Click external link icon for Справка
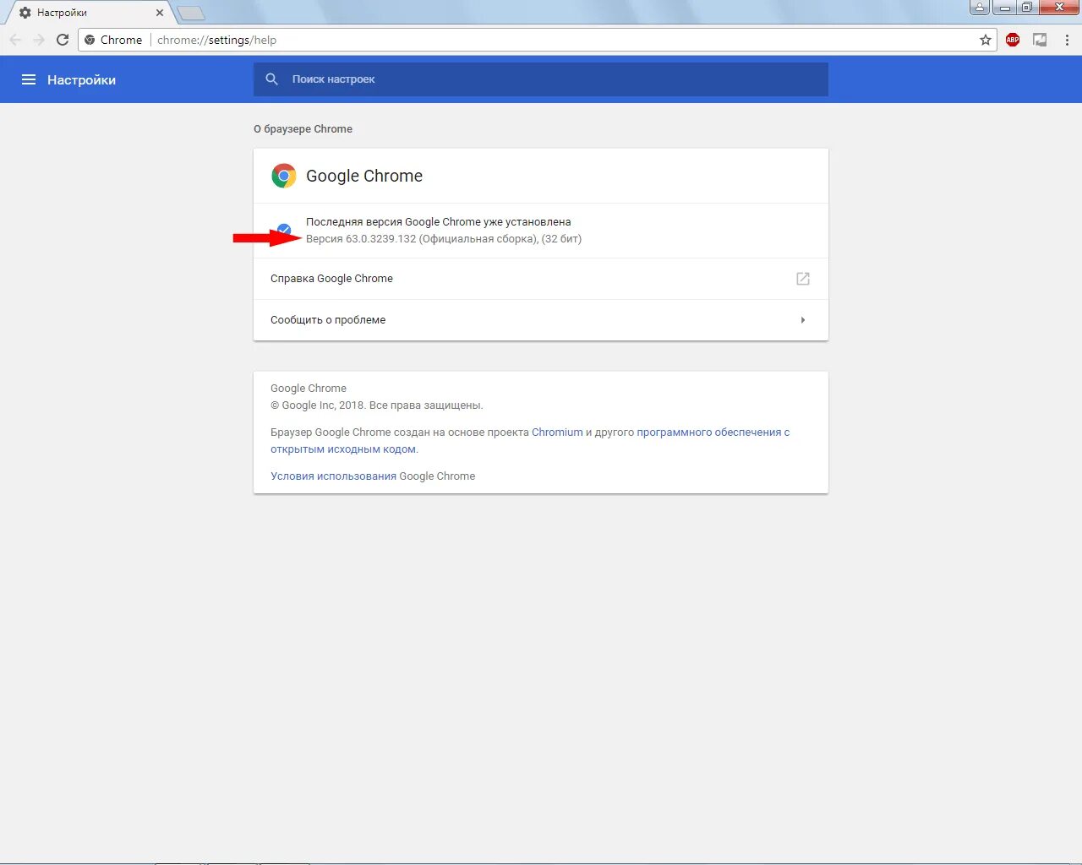 (803, 279)
